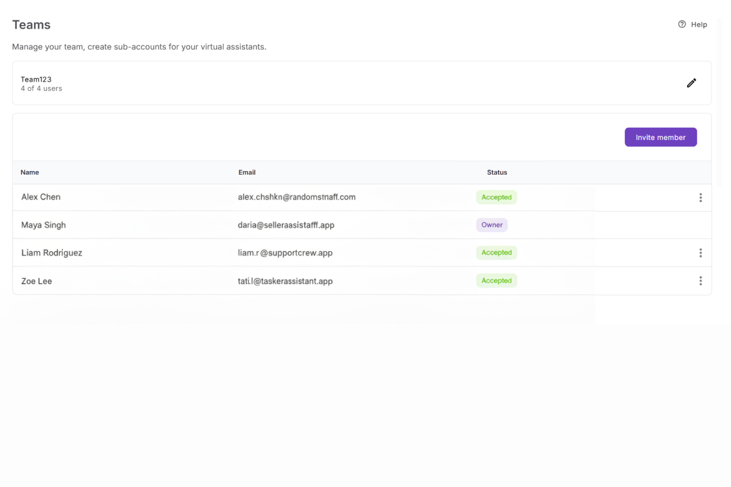Click the Maya Singh name in the table

[43, 225]
